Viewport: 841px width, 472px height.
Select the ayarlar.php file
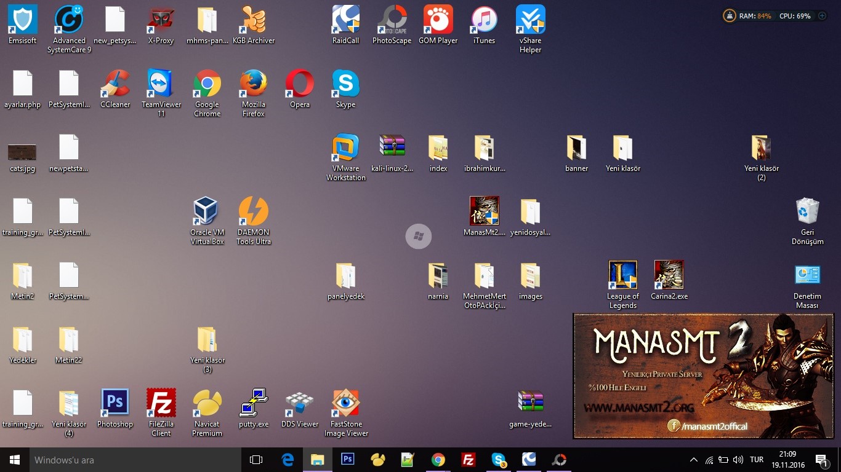[23, 89]
